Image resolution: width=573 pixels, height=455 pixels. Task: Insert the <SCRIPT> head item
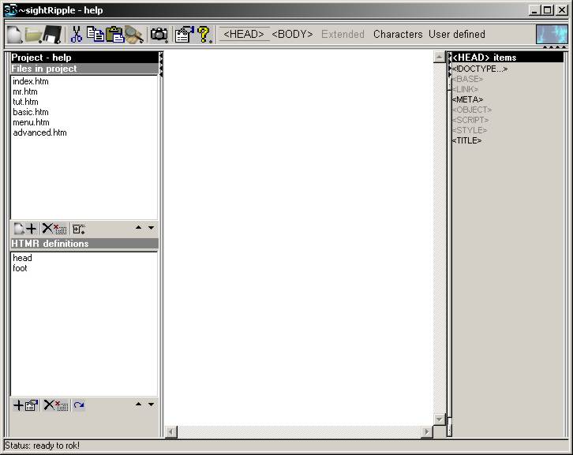click(x=470, y=120)
